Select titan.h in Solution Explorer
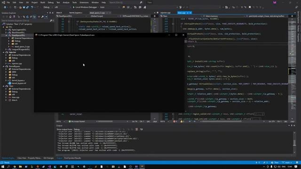This screenshot has height=169, width=301. pyautogui.click(x=15, y=100)
